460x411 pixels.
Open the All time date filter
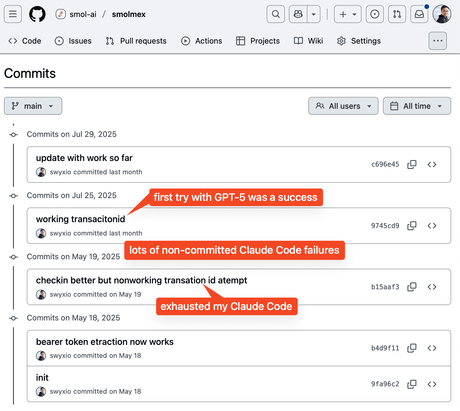tap(417, 106)
